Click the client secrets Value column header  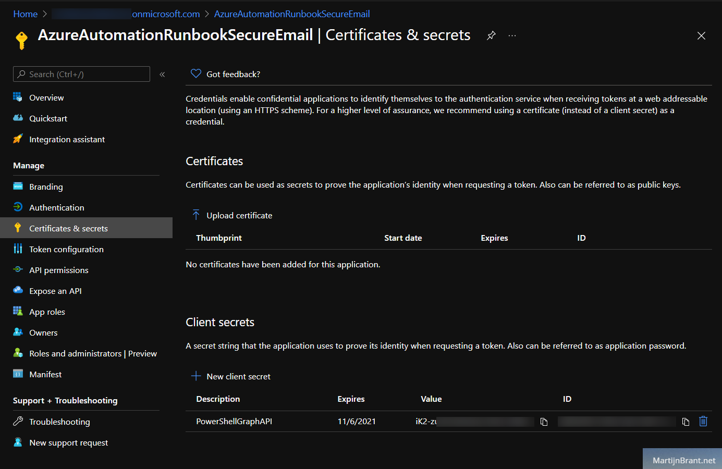click(x=431, y=399)
